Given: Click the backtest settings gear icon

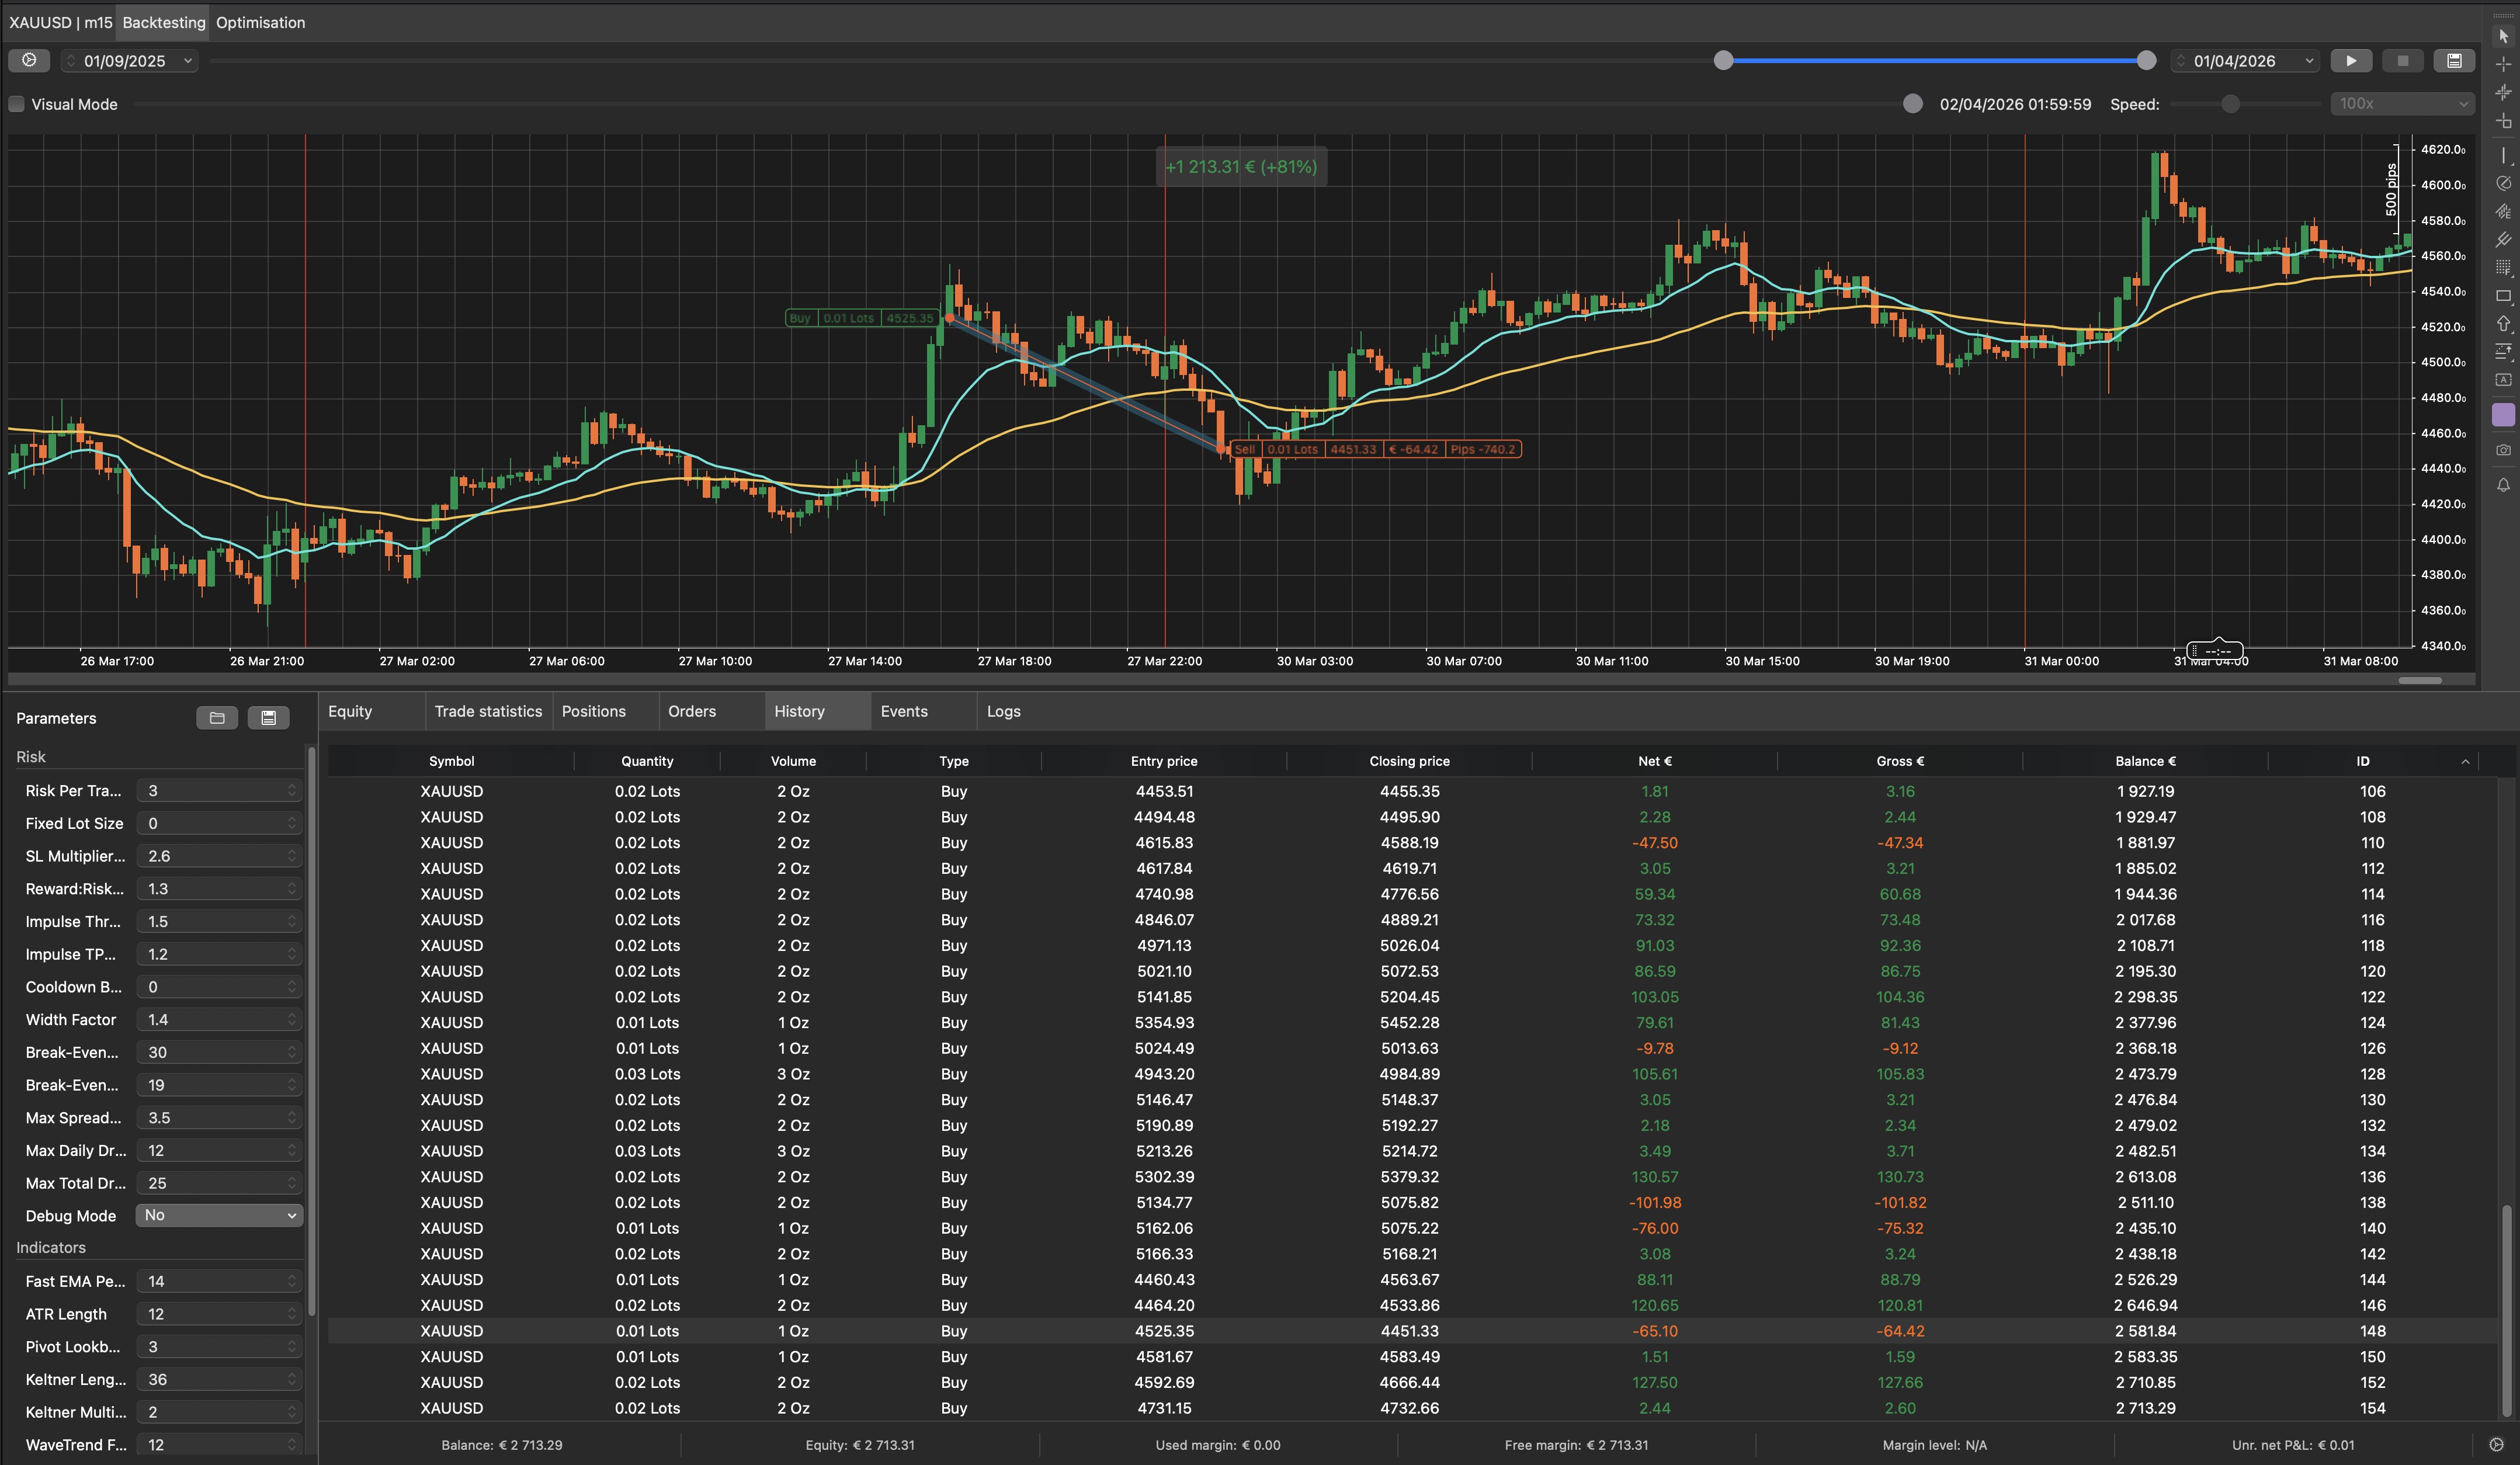Looking at the screenshot, I should [x=29, y=61].
